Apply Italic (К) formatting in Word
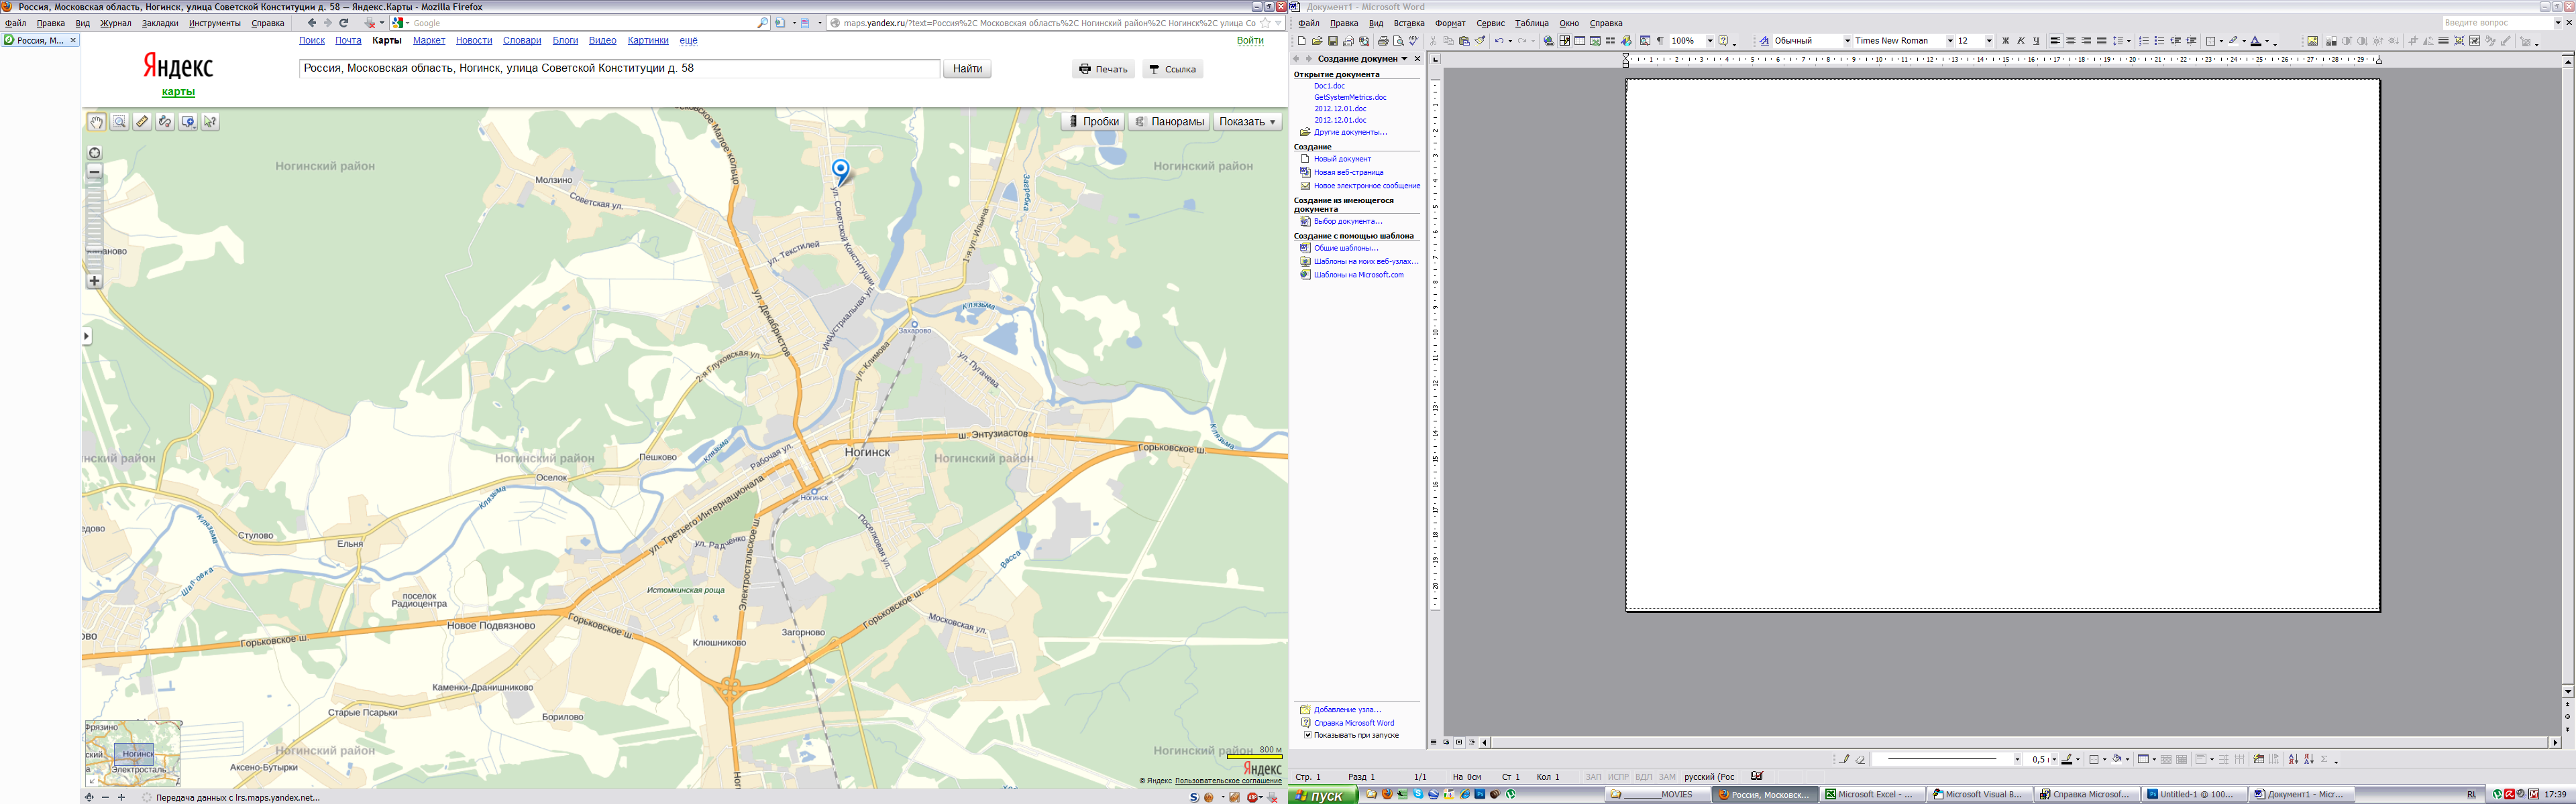 coord(2021,41)
